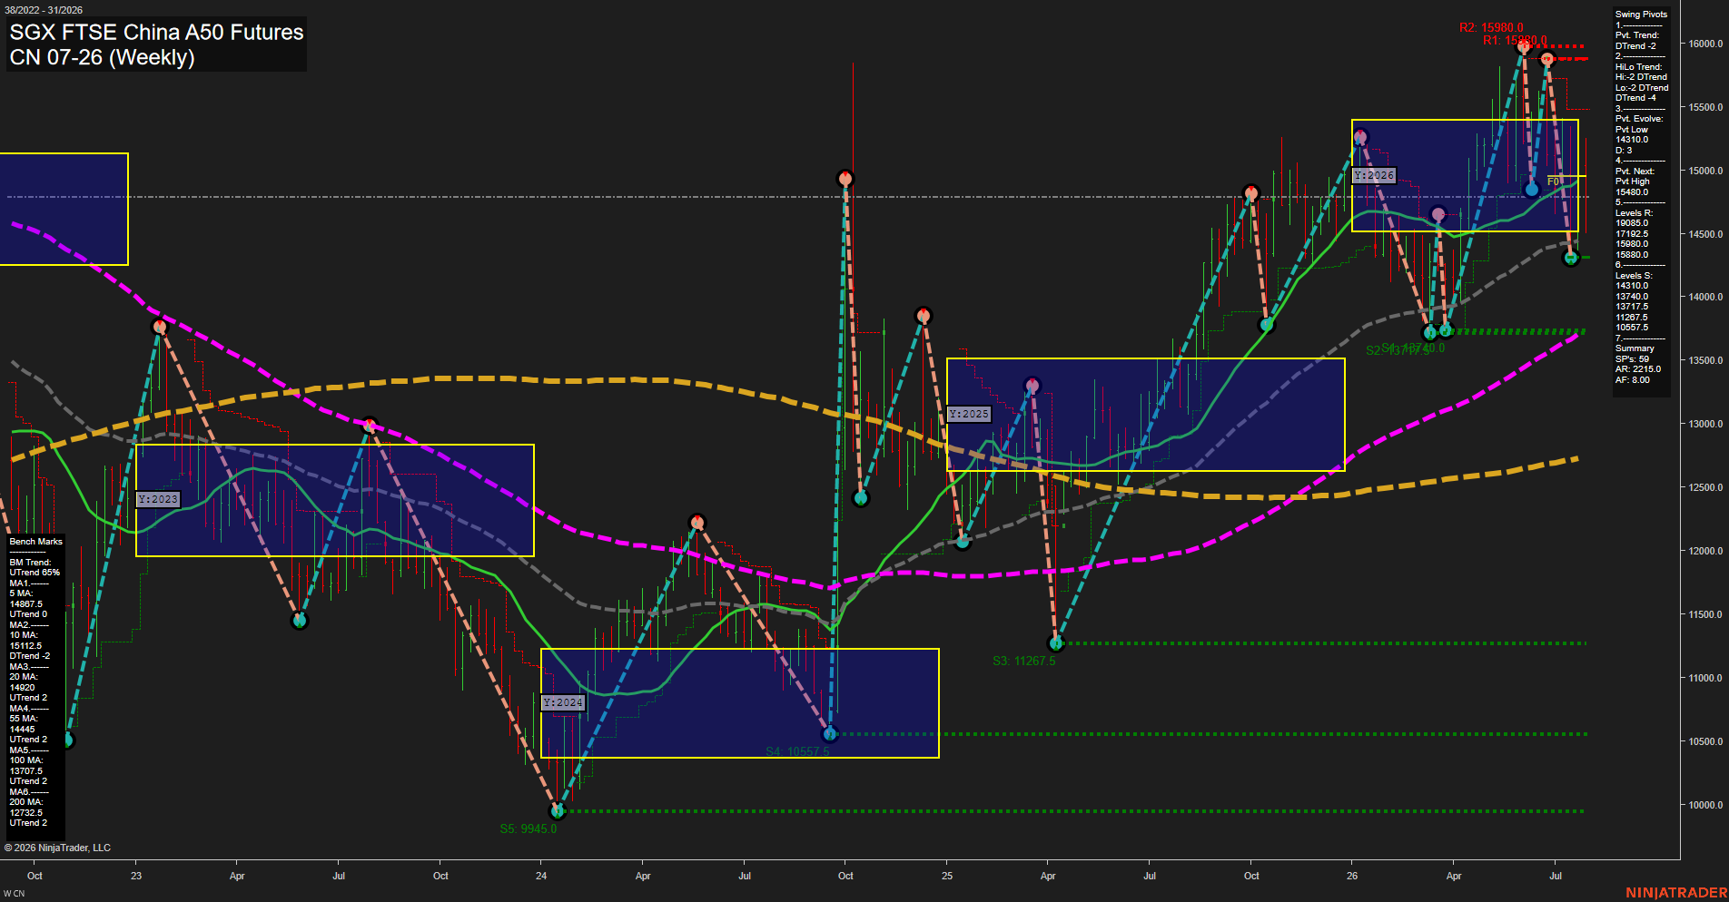Click the Levels S: label
Screen dimensions: 1729x902
coord(1634,276)
